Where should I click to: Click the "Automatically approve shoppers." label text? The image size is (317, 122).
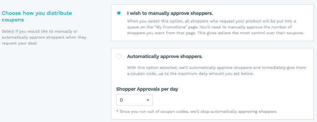[165, 56]
